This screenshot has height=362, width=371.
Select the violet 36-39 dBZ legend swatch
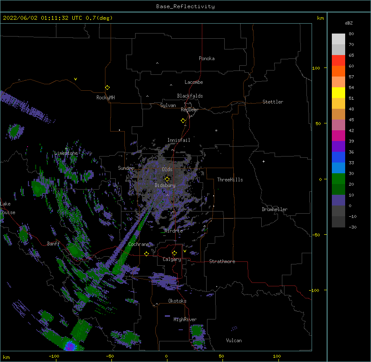point(338,147)
